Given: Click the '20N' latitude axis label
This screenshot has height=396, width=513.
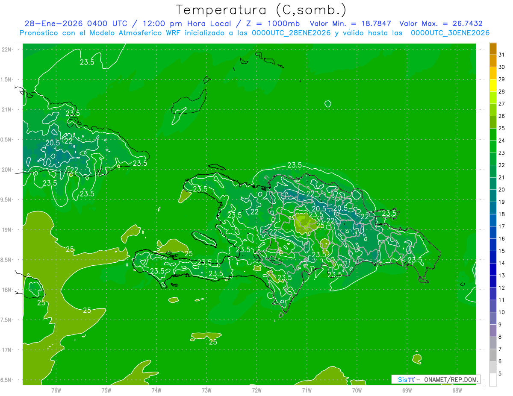Looking at the screenshot, I should (6, 170).
